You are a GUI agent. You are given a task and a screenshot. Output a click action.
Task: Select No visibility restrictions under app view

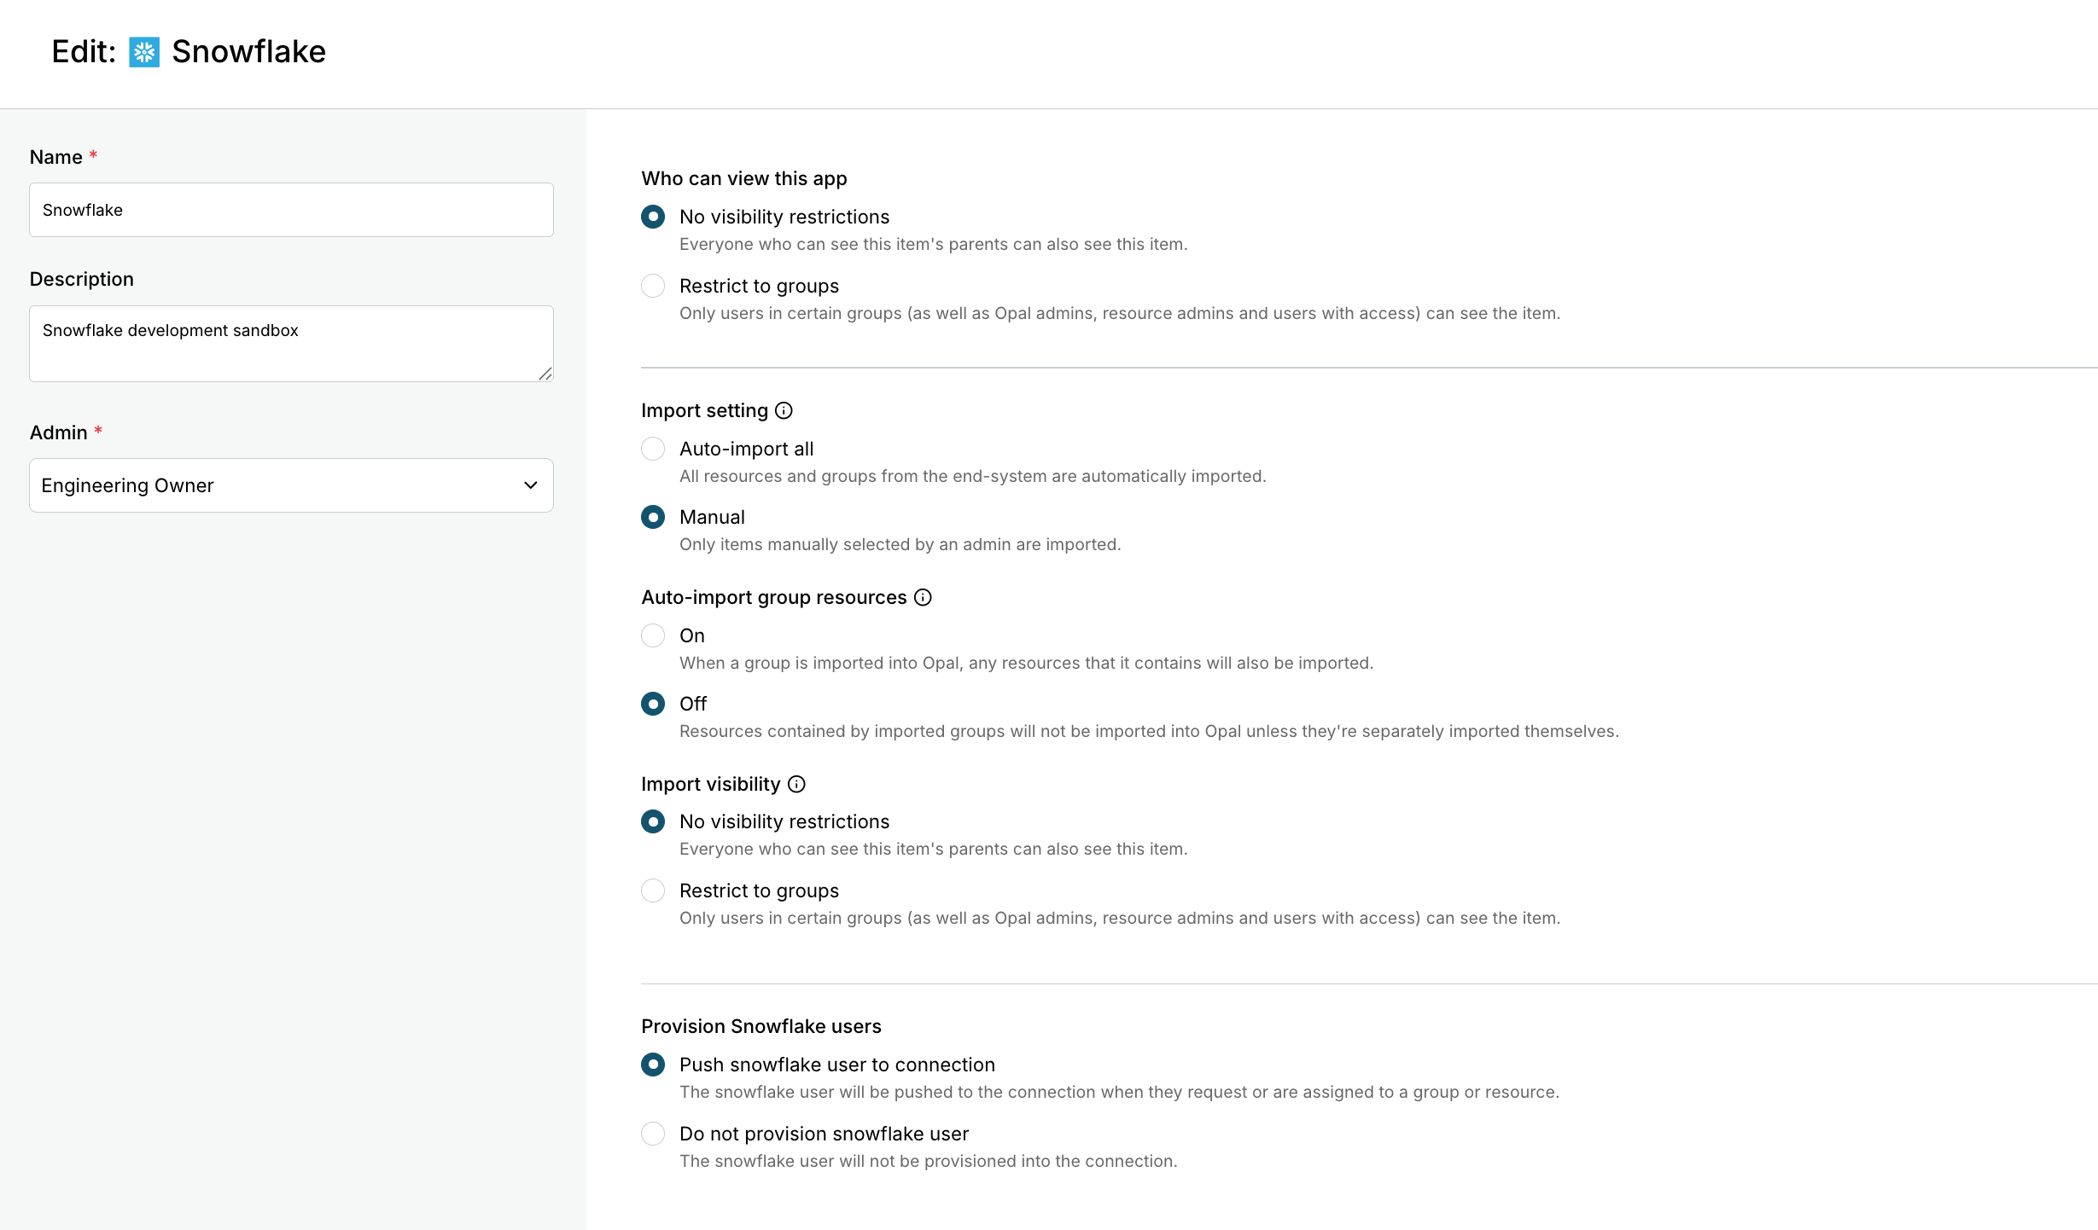click(653, 217)
